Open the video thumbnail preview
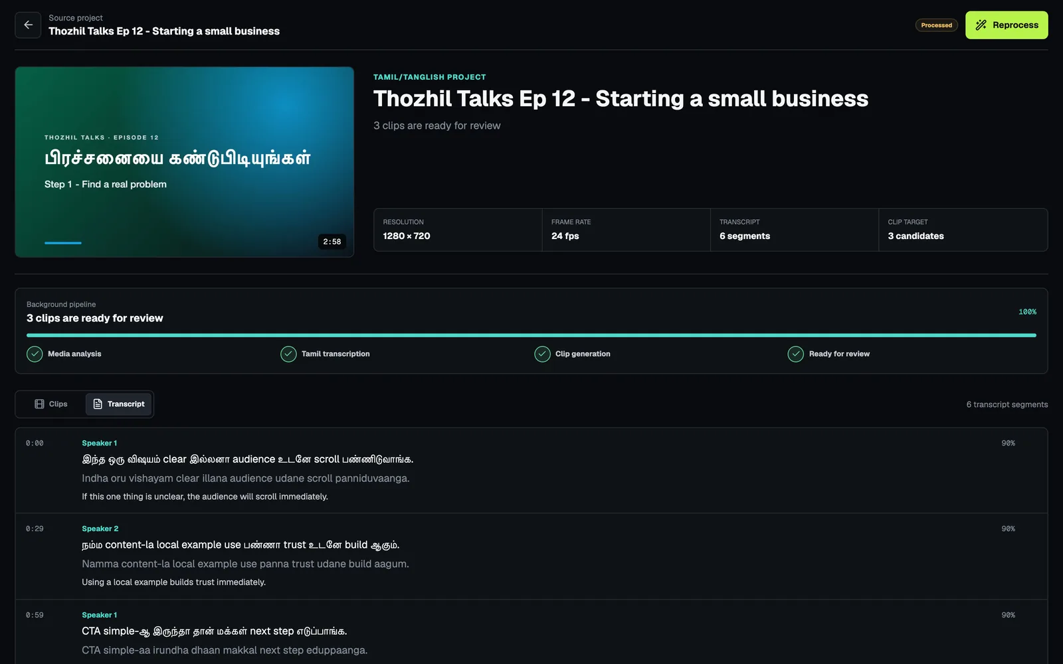Image resolution: width=1063 pixels, height=664 pixels. 184,161
